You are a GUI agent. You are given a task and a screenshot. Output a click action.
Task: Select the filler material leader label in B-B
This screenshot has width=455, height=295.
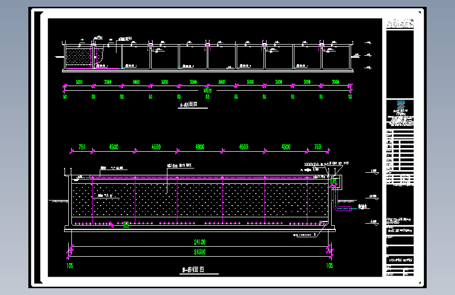click(179, 165)
